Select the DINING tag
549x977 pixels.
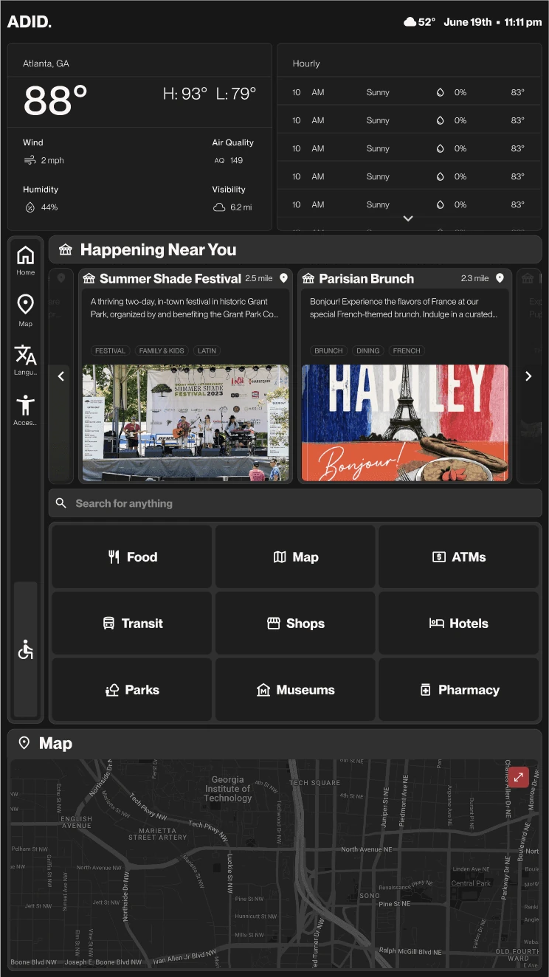pyautogui.click(x=368, y=351)
